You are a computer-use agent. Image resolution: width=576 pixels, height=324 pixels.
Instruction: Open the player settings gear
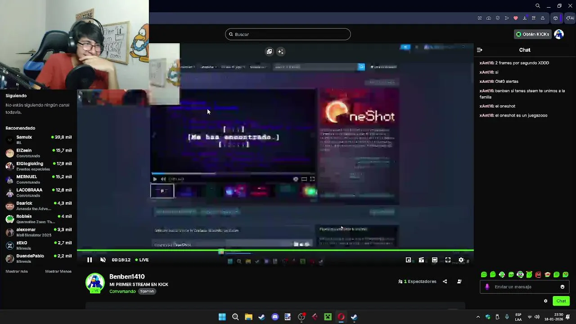pyautogui.click(x=461, y=260)
